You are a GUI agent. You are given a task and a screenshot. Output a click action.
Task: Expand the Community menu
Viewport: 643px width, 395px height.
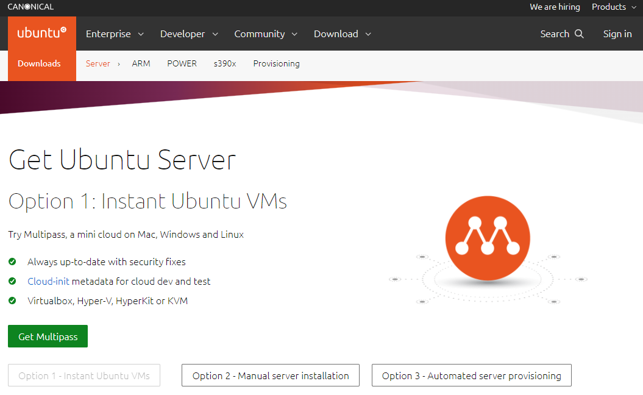click(266, 34)
